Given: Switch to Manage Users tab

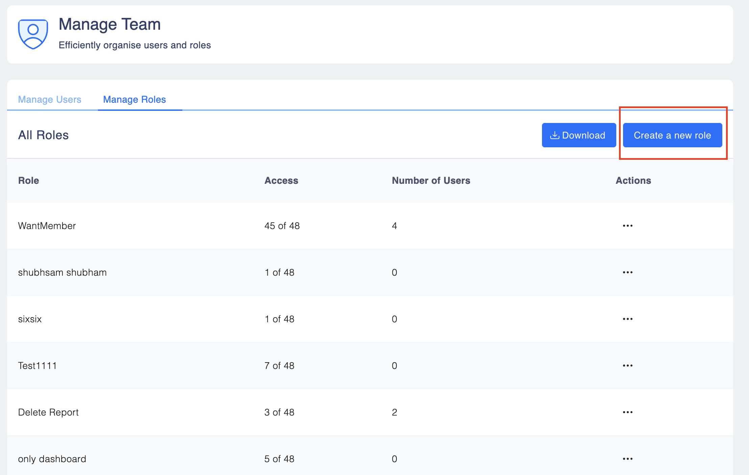Looking at the screenshot, I should pyautogui.click(x=50, y=100).
